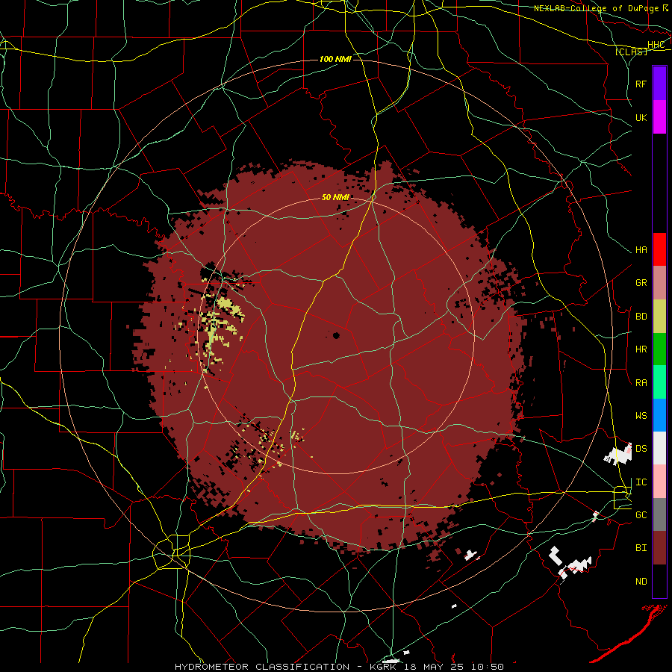Click the gray GC legend swatch
The image size is (672, 672).
(659, 514)
